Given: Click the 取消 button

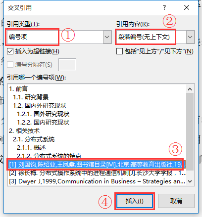Looking at the screenshot, I should coord(176,201).
